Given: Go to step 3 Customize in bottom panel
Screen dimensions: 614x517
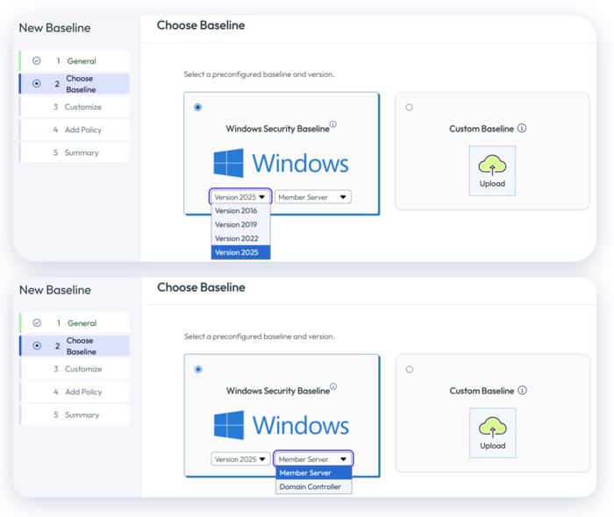Looking at the screenshot, I should coord(75,369).
